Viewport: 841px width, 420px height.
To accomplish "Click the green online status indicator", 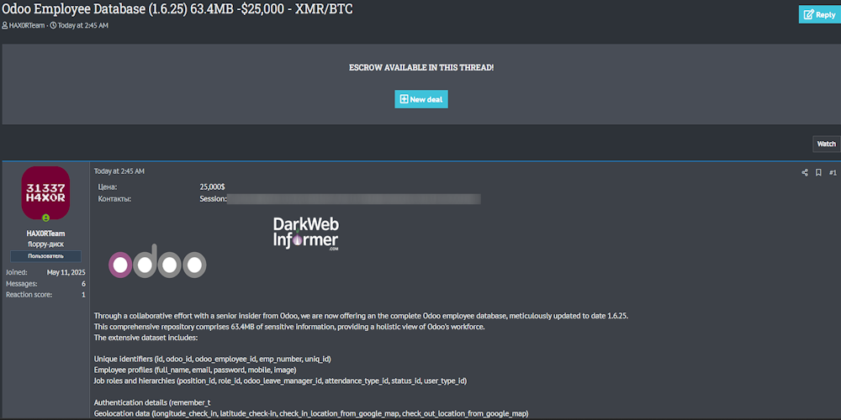I will tap(45, 218).
